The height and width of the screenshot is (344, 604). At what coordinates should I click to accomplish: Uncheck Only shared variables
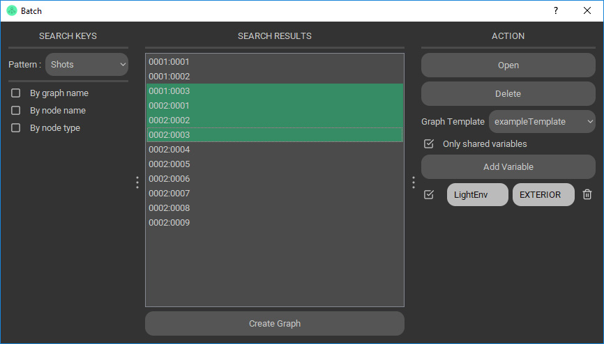click(429, 144)
